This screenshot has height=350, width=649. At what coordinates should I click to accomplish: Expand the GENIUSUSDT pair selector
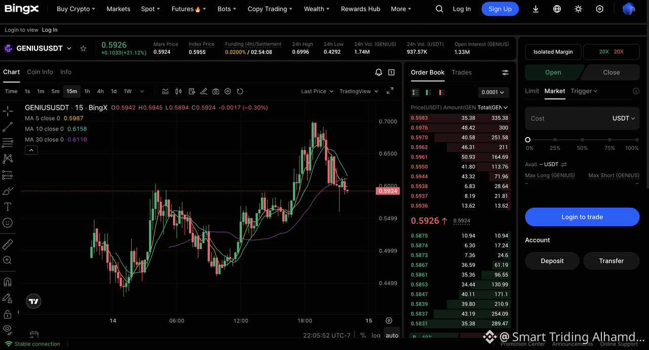click(69, 49)
